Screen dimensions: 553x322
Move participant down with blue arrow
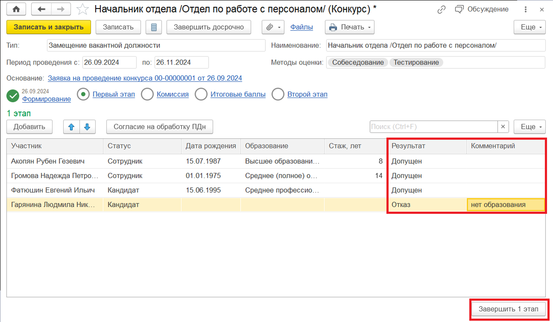pos(87,127)
